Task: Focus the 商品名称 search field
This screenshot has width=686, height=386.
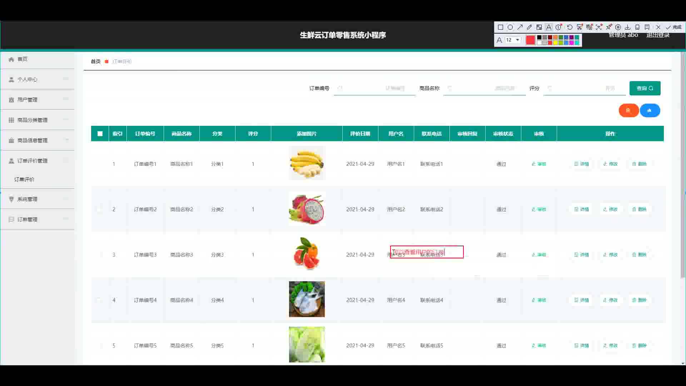Action: click(484, 88)
